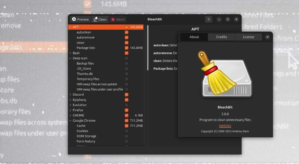Uncheck the Bash checkbox

point(127,53)
